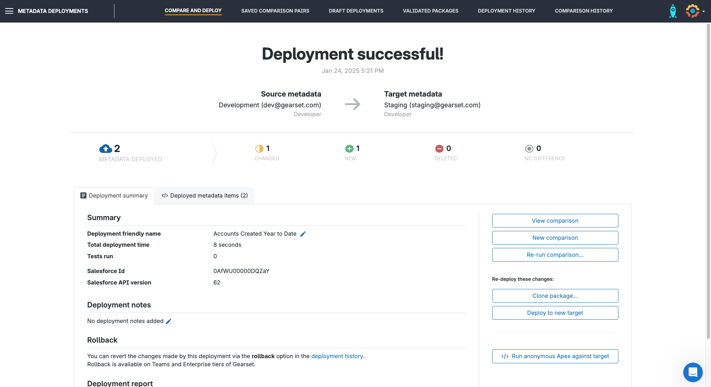Click the New items plus icon
This screenshot has height=387, width=711.
click(349, 149)
